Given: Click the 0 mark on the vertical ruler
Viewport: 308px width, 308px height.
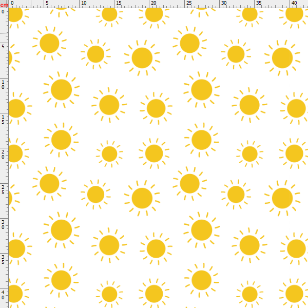Looking at the screenshot, I should (3, 12).
